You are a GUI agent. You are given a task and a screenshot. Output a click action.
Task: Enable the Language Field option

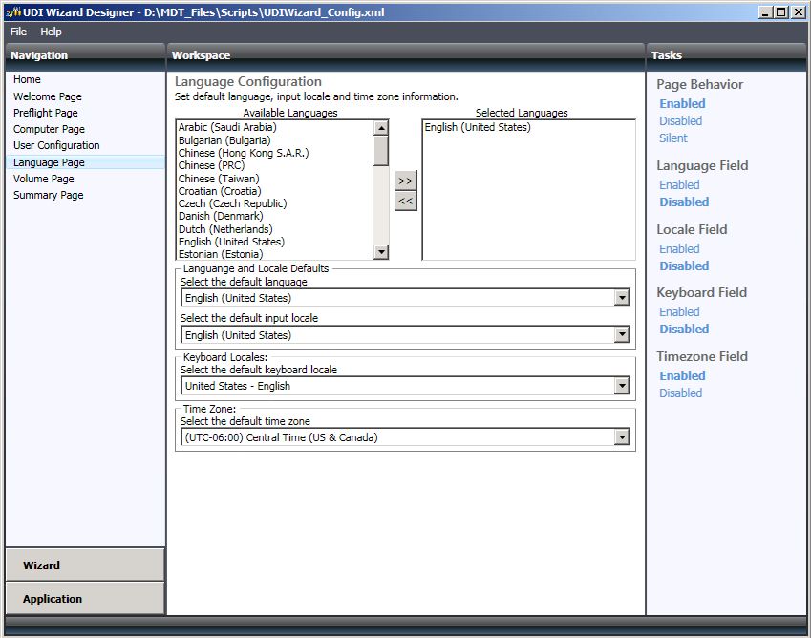point(679,184)
